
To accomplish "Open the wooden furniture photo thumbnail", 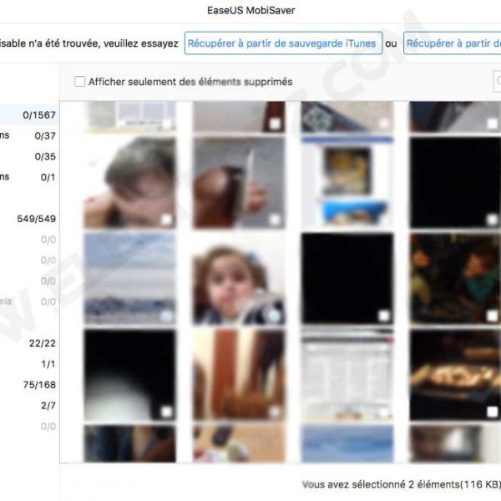I will tap(239, 375).
